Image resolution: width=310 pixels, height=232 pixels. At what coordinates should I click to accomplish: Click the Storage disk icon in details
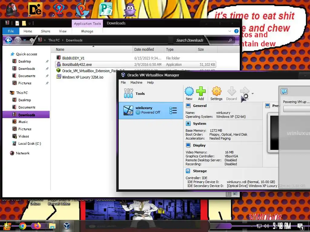(x=188, y=171)
